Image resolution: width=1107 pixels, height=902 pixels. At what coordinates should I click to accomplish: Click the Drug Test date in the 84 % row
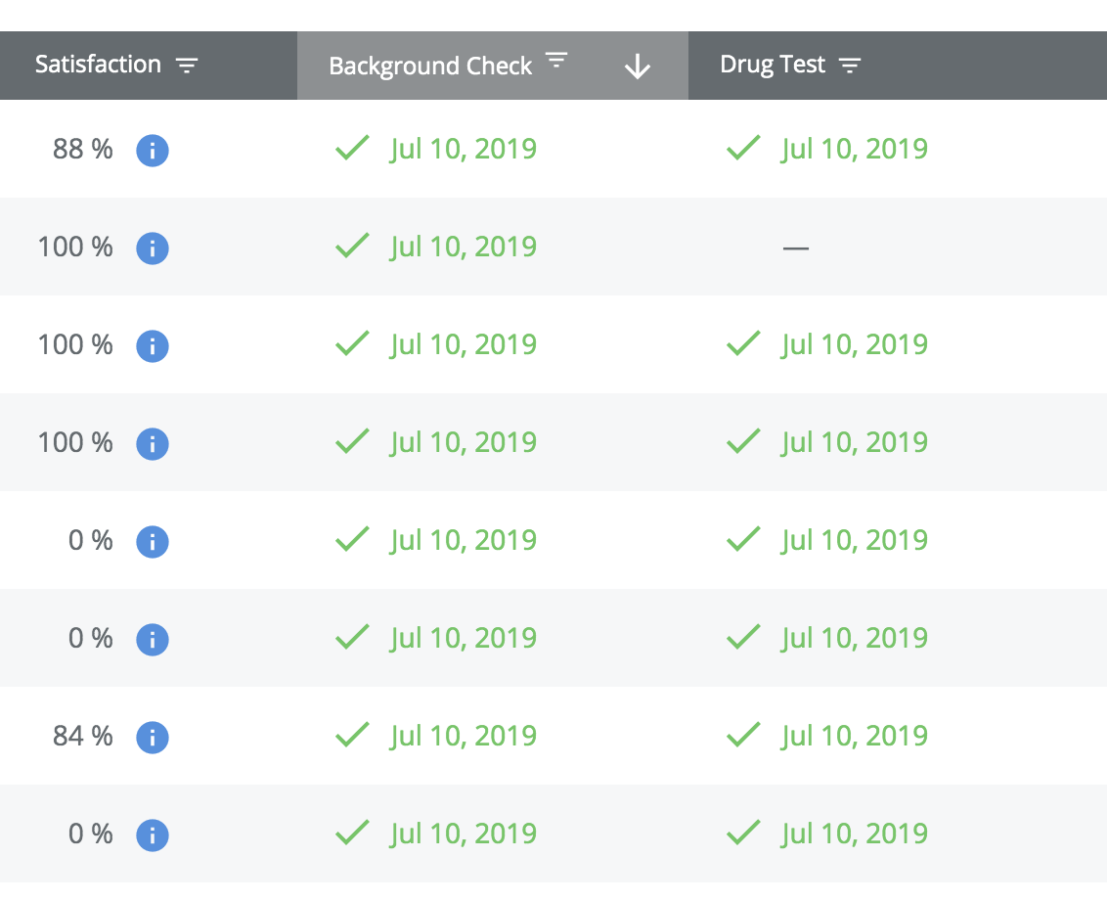pyautogui.click(x=855, y=736)
